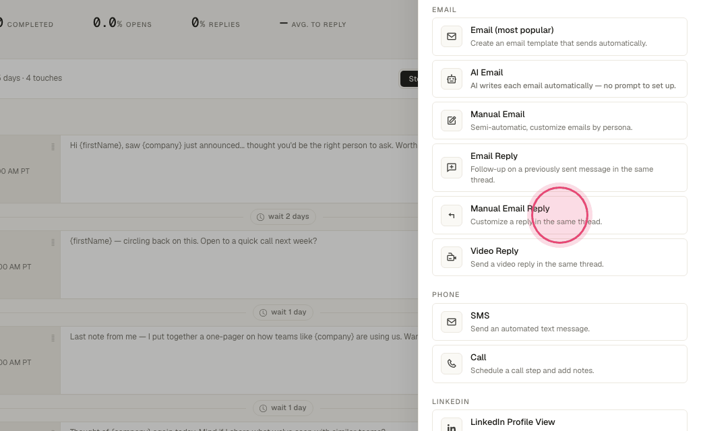
Task: Select the AI Email step title
Action: [487, 72]
